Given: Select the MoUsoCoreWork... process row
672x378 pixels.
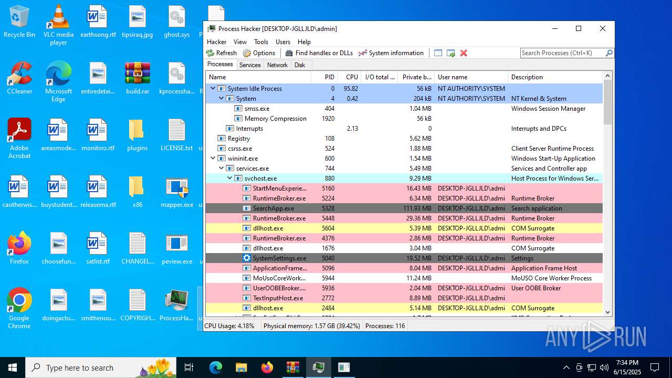Looking at the screenshot, I should point(404,278).
